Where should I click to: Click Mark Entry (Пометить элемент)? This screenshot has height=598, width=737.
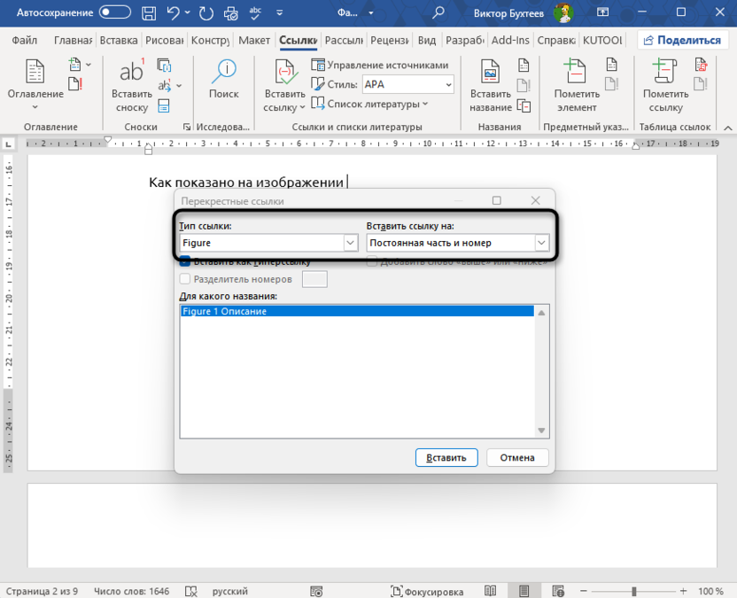(x=577, y=86)
